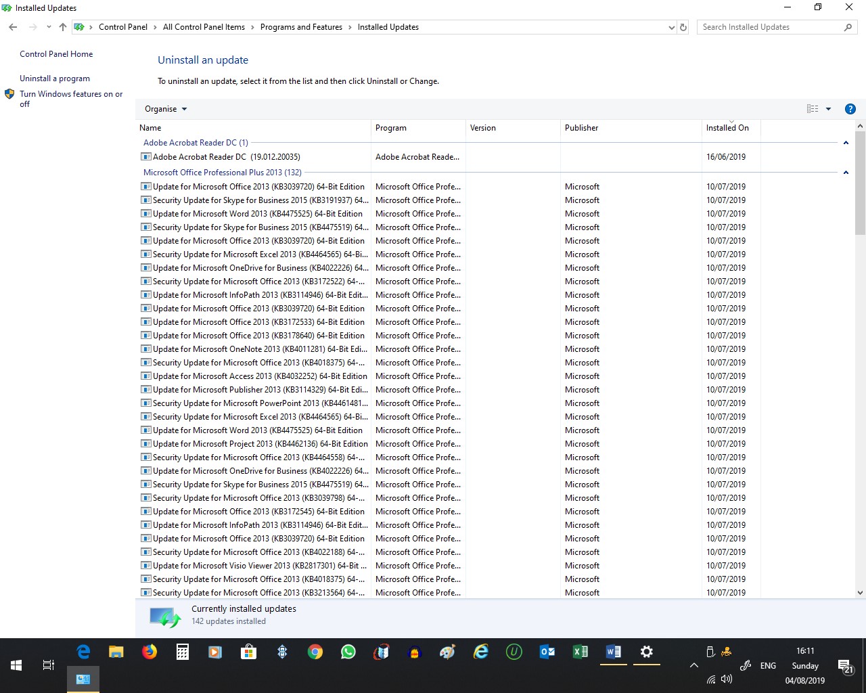The width and height of the screenshot is (866, 693).
Task: Open the Windows Start menu
Action: pyautogui.click(x=16, y=665)
